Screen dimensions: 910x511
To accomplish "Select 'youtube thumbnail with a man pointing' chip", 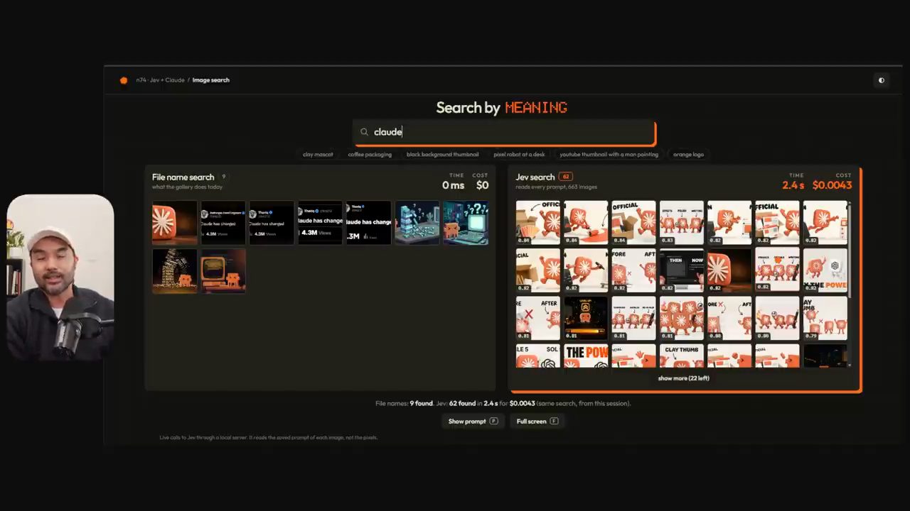I will pyautogui.click(x=609, y=154).
